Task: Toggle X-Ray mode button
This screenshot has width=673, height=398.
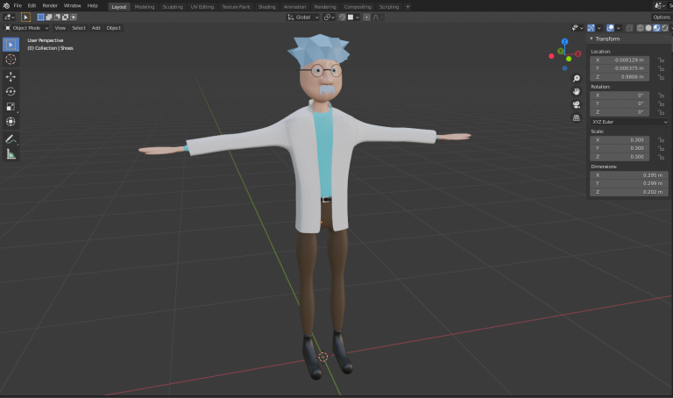Action: pos(629,28)
